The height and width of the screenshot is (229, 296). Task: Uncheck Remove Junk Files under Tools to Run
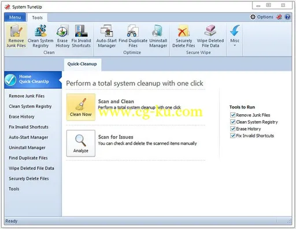point(232,115)
